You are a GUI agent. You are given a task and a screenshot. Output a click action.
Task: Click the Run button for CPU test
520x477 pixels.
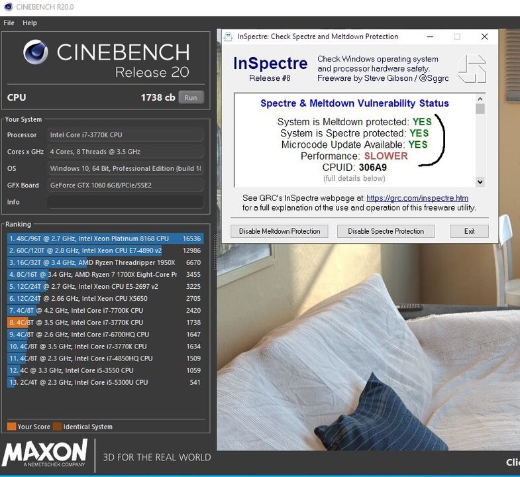[191, 97]
